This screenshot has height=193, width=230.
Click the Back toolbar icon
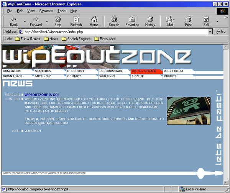point(14,22)
